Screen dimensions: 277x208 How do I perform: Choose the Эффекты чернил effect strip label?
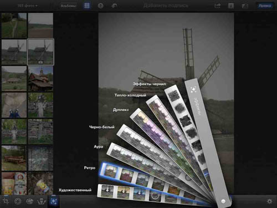(x=149, y=84)
